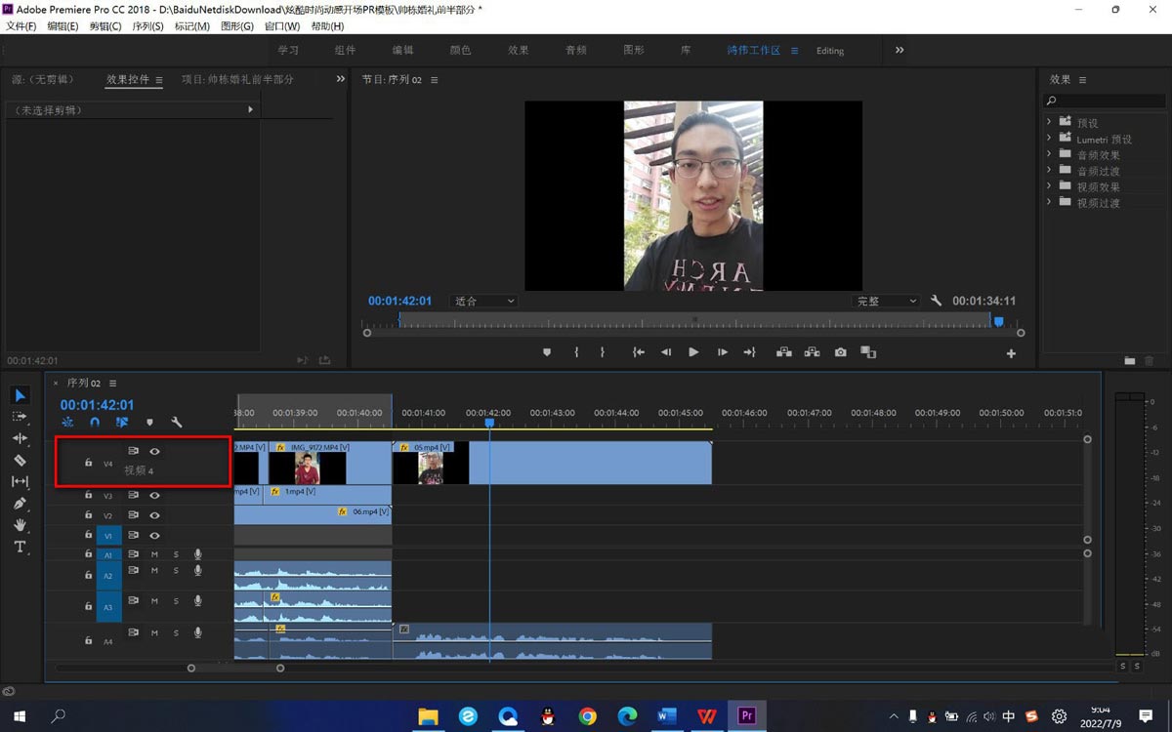Select the Track Select Forward tool

[21, 417]
